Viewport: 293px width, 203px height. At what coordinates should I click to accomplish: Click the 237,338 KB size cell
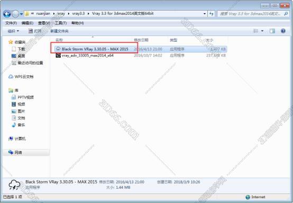click(x=216, y=56)
